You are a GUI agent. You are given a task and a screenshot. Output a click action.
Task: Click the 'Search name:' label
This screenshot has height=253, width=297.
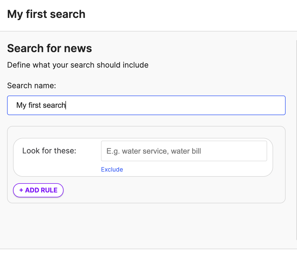click(32, 86)
